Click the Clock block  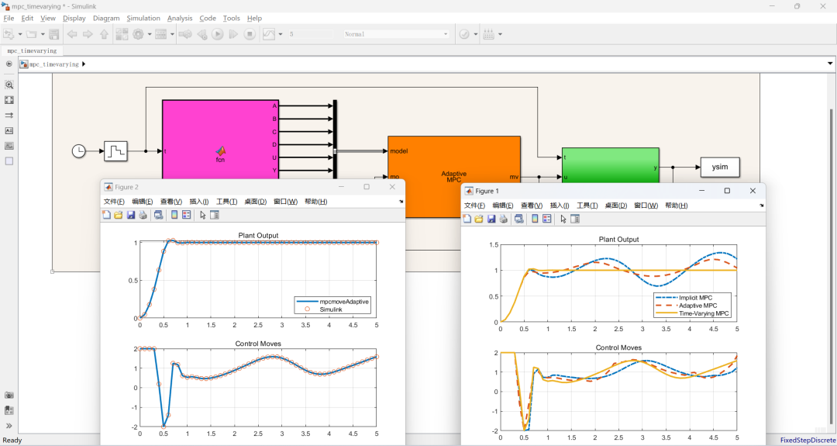click(x=78, y=151)
